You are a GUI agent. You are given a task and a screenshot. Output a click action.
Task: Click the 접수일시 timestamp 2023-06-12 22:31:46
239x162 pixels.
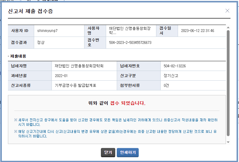coord(198,31)
